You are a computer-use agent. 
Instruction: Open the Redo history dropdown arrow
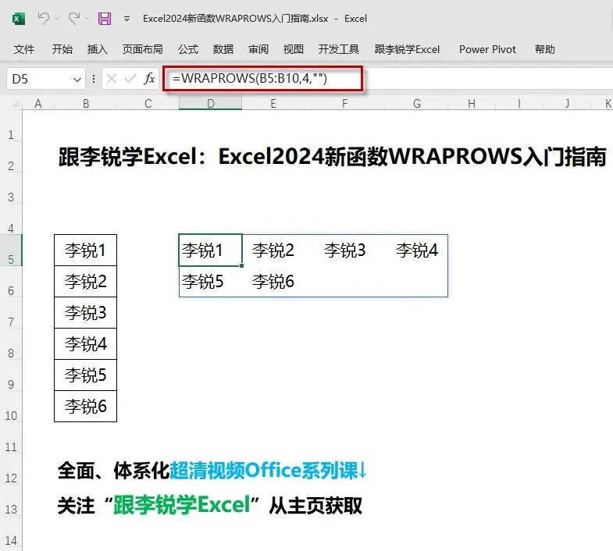point(87,19)
